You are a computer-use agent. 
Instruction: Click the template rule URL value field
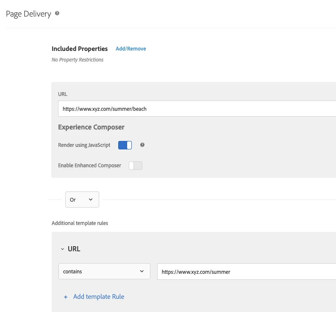click(x=246, y=272)
